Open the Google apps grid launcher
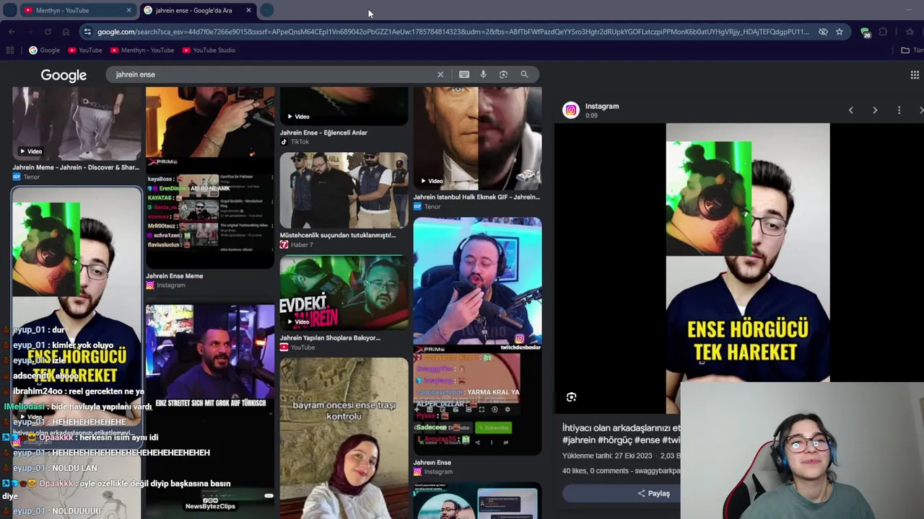The height and width of the screenshot is (519, 924). [x=915, y=75]
